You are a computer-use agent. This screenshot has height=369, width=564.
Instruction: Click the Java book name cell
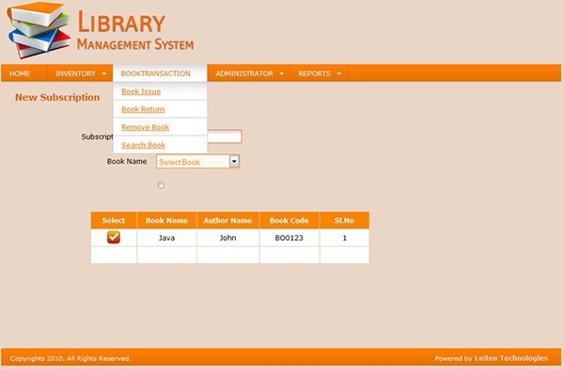coord(166,238)
